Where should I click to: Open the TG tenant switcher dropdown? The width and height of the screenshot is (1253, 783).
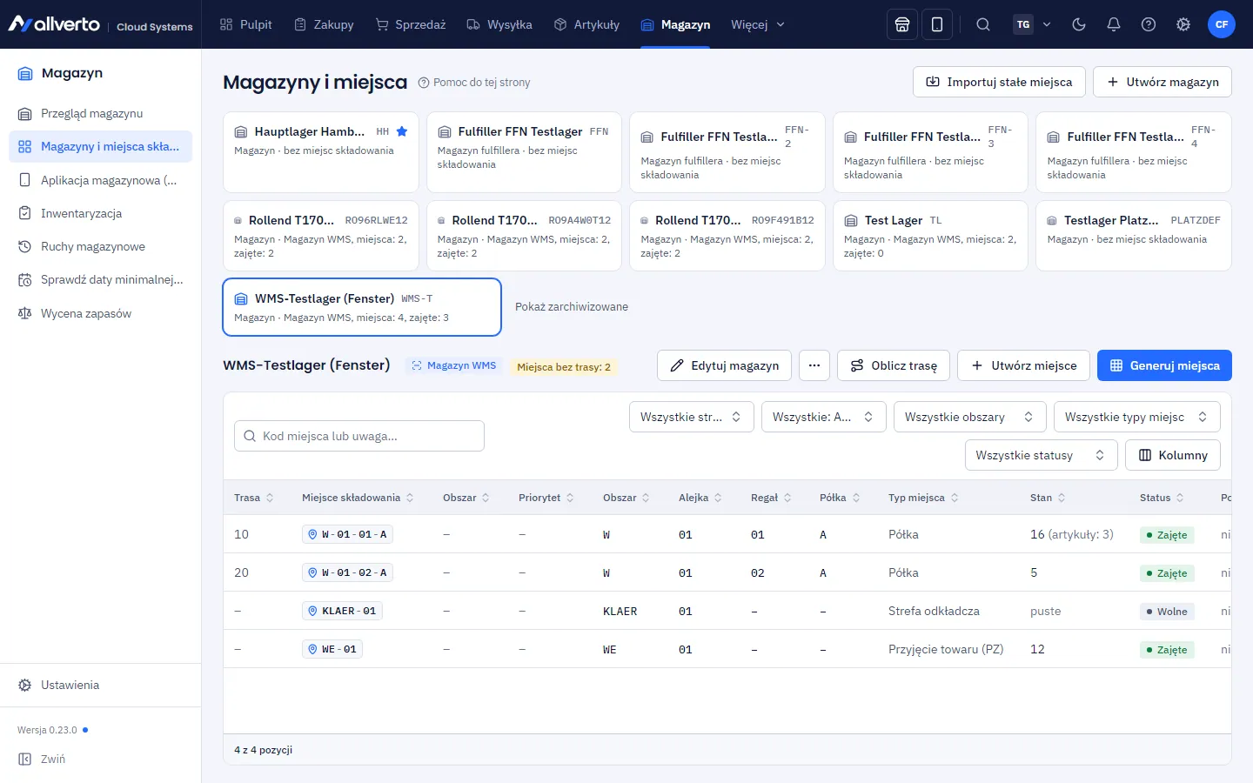point(1033,24)
